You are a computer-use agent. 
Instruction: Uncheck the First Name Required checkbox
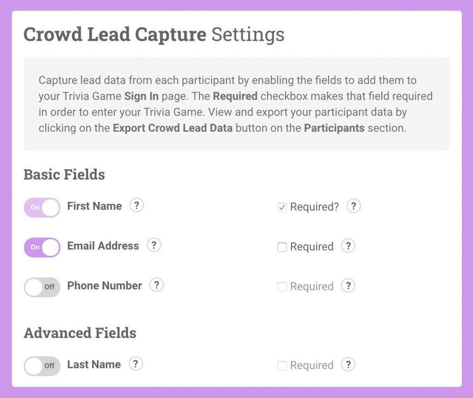282,208
